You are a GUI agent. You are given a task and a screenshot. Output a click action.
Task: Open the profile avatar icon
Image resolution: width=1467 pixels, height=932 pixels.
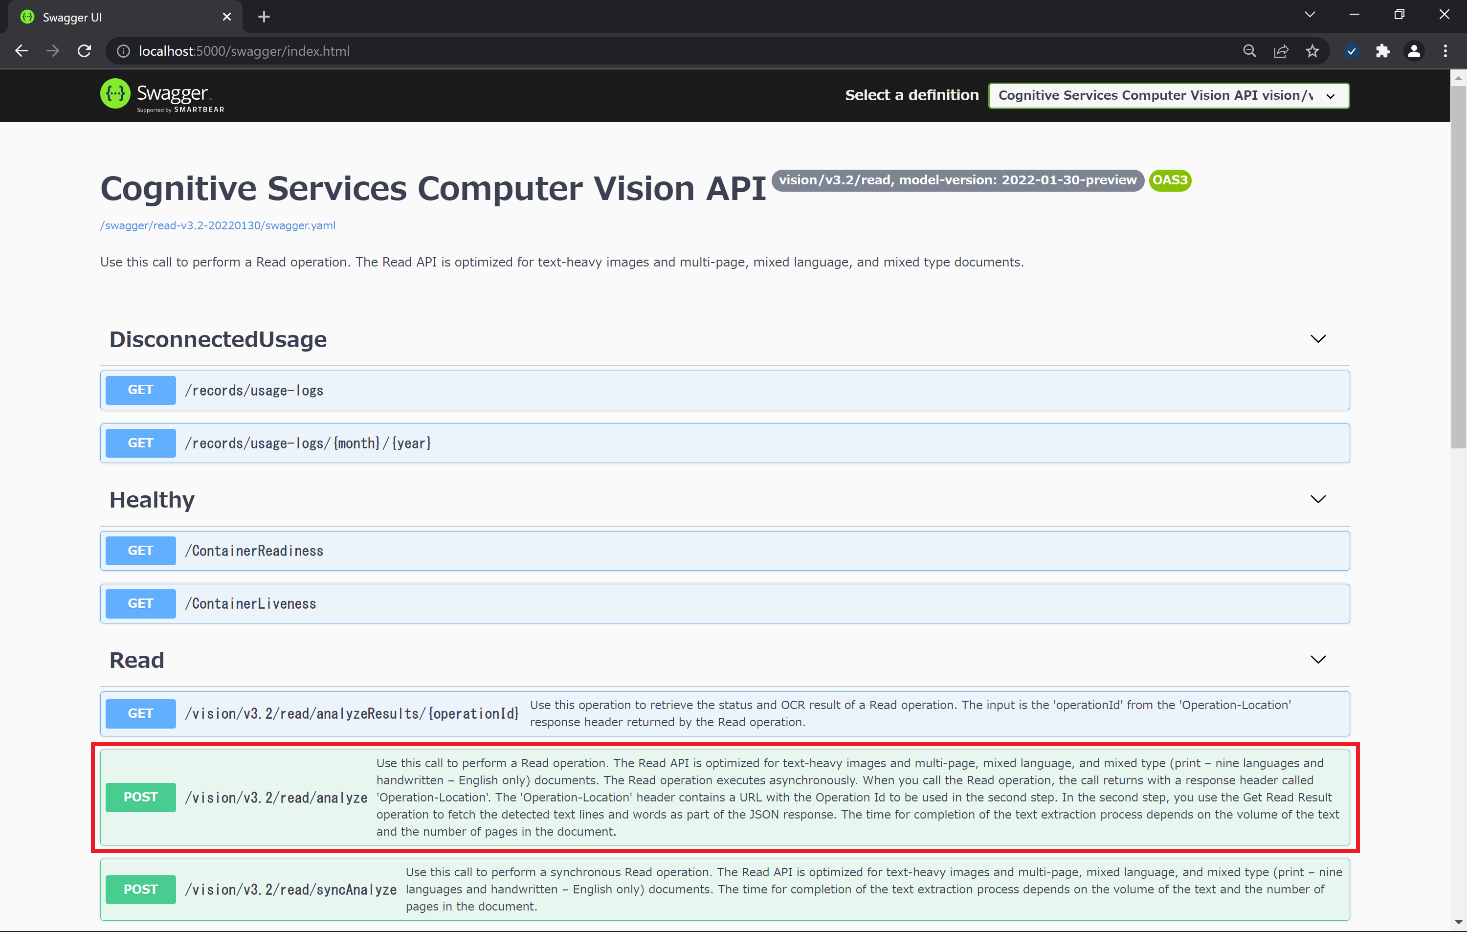[1413, 51]
